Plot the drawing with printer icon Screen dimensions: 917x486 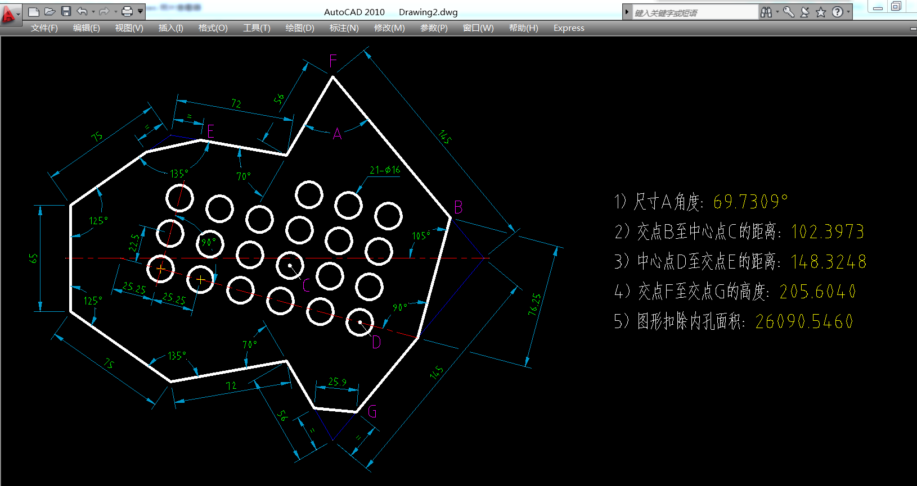127,11
